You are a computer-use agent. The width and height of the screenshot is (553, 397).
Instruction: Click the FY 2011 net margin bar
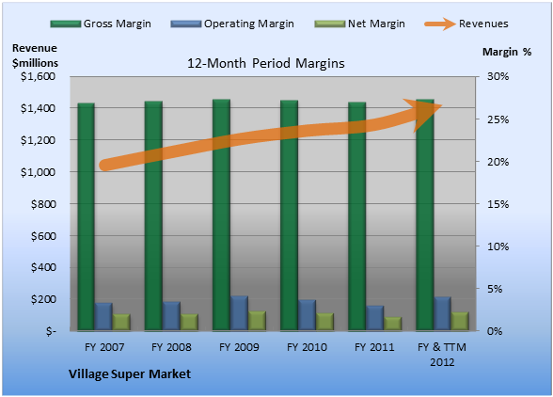[x=393, y=324]
